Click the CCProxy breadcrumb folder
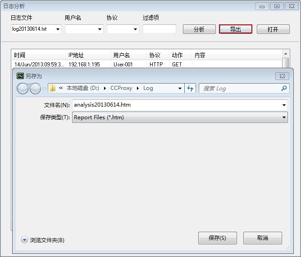Viewport: 301px width, 257px height. 121,88
